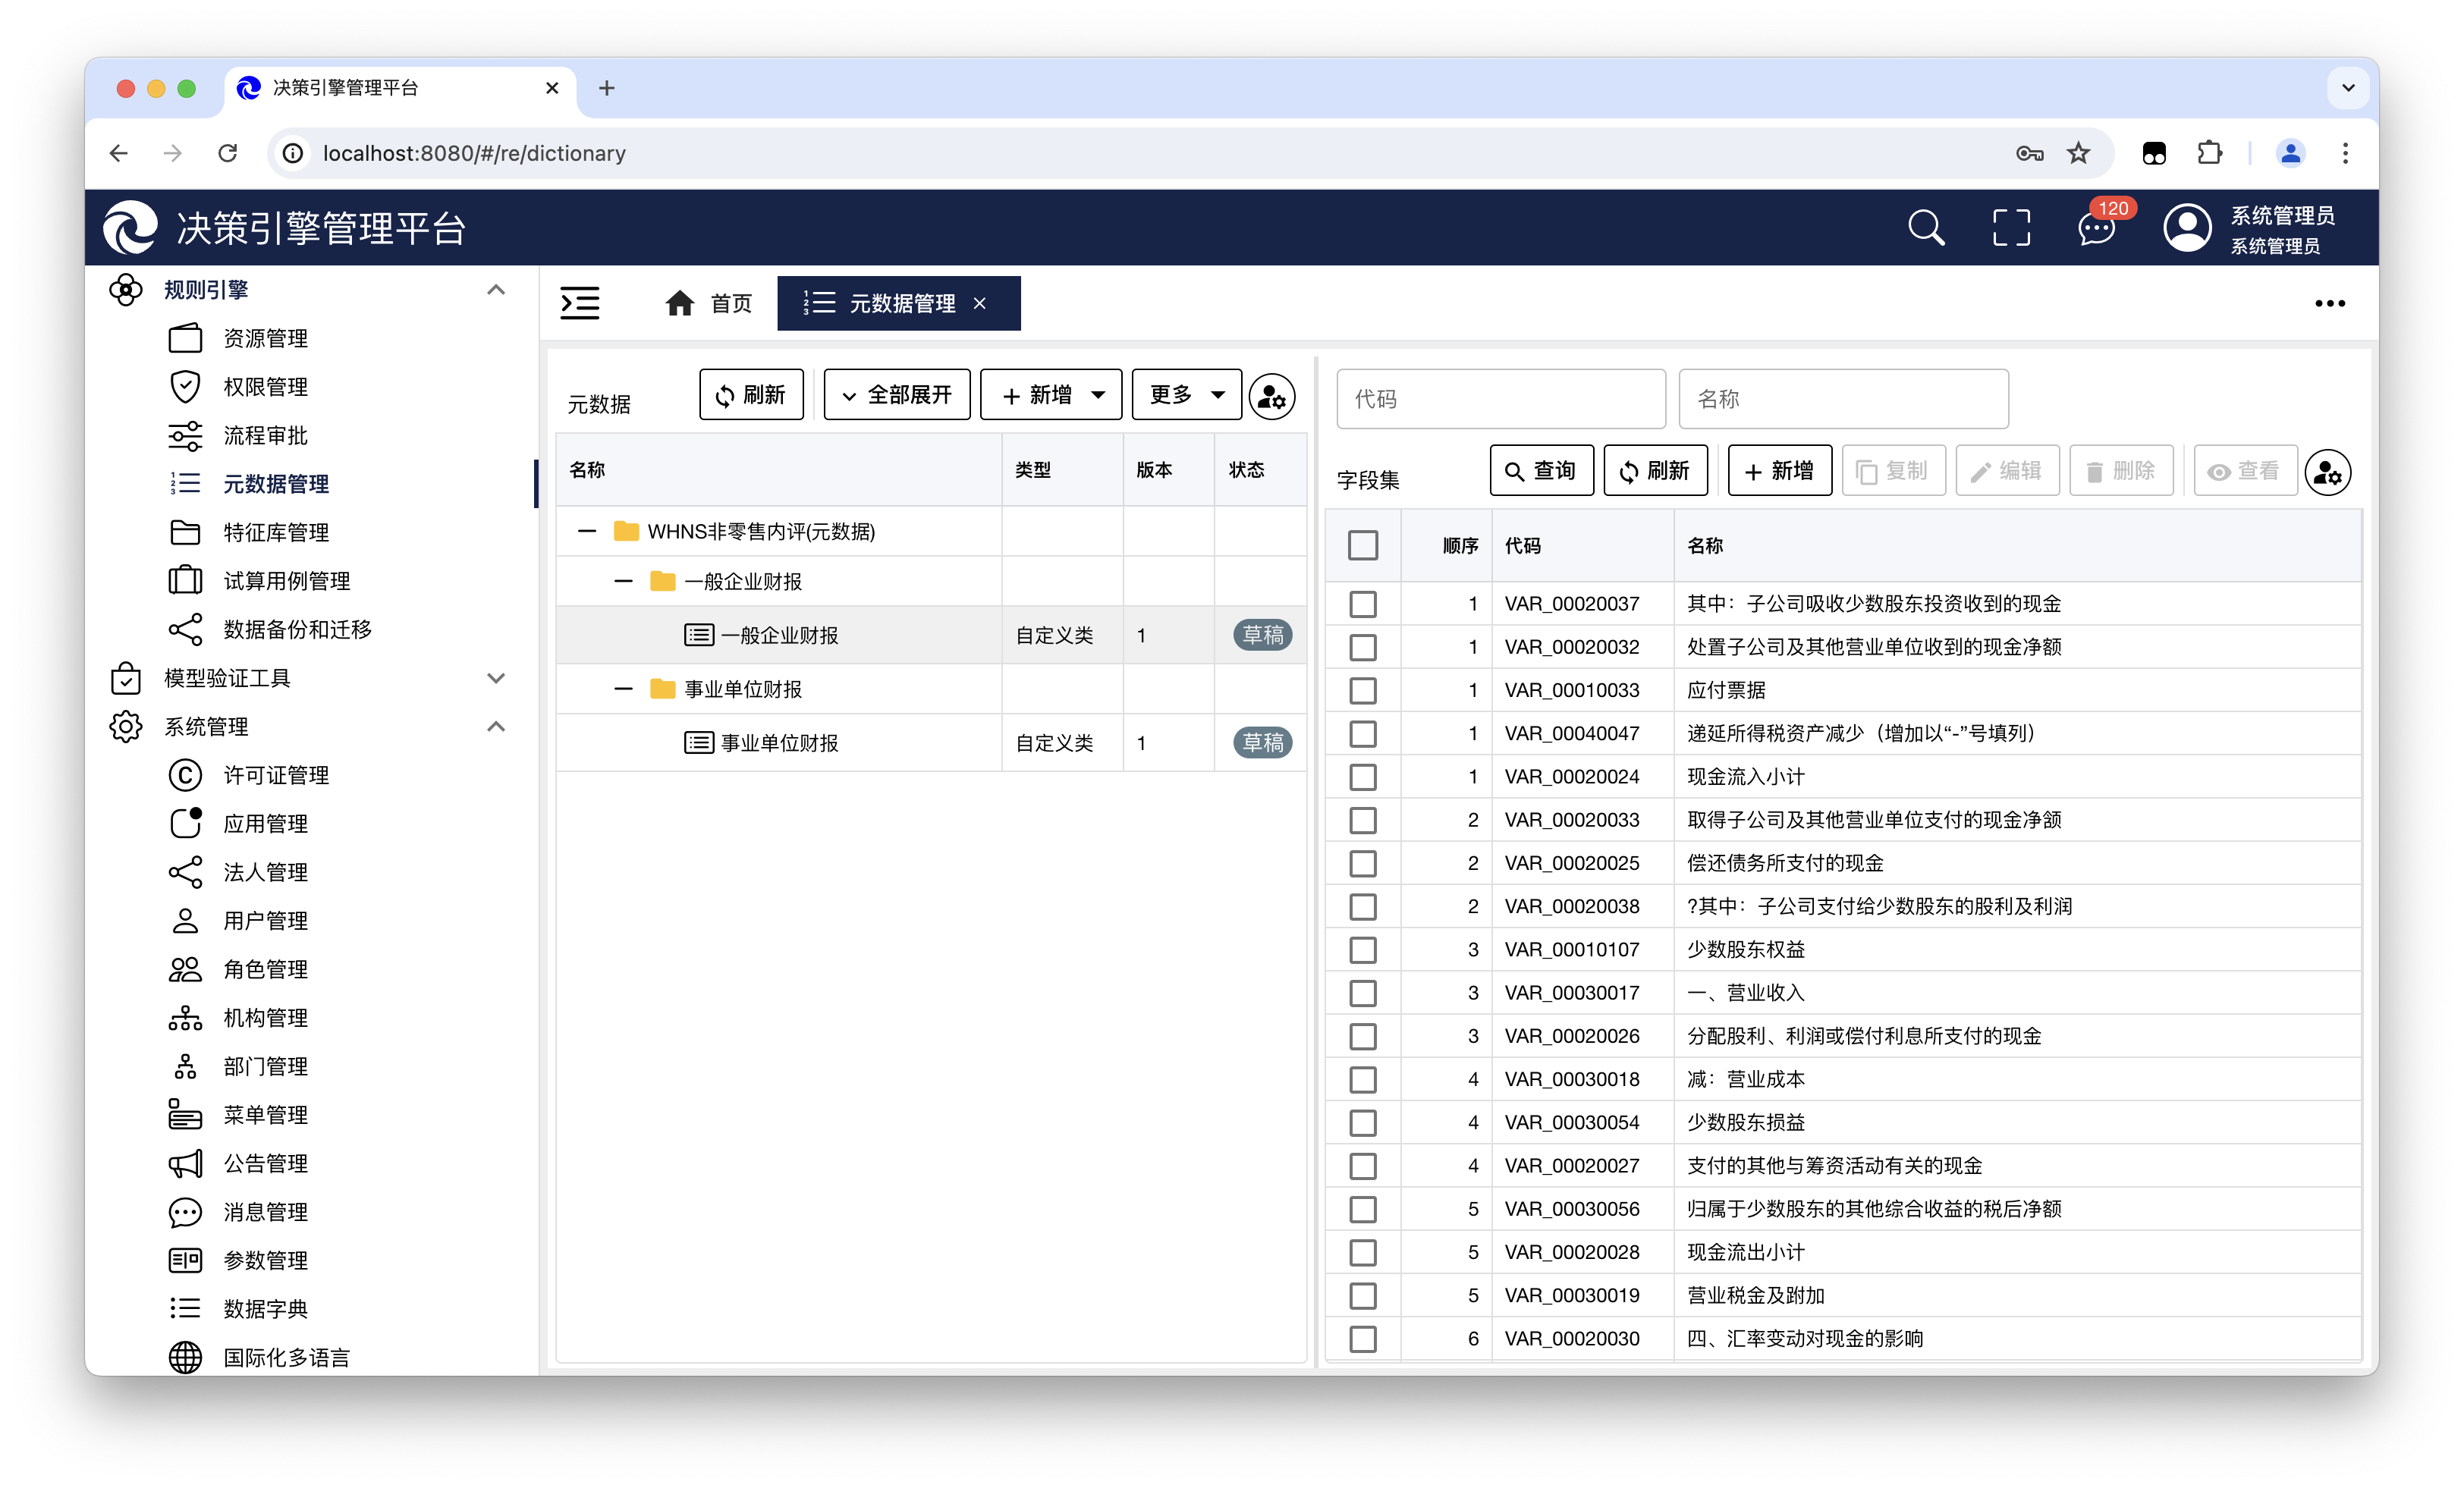The image size is (2464, 1488).
Task: Click the search magnifier icon in header
Action: (x=1925, y=228)
